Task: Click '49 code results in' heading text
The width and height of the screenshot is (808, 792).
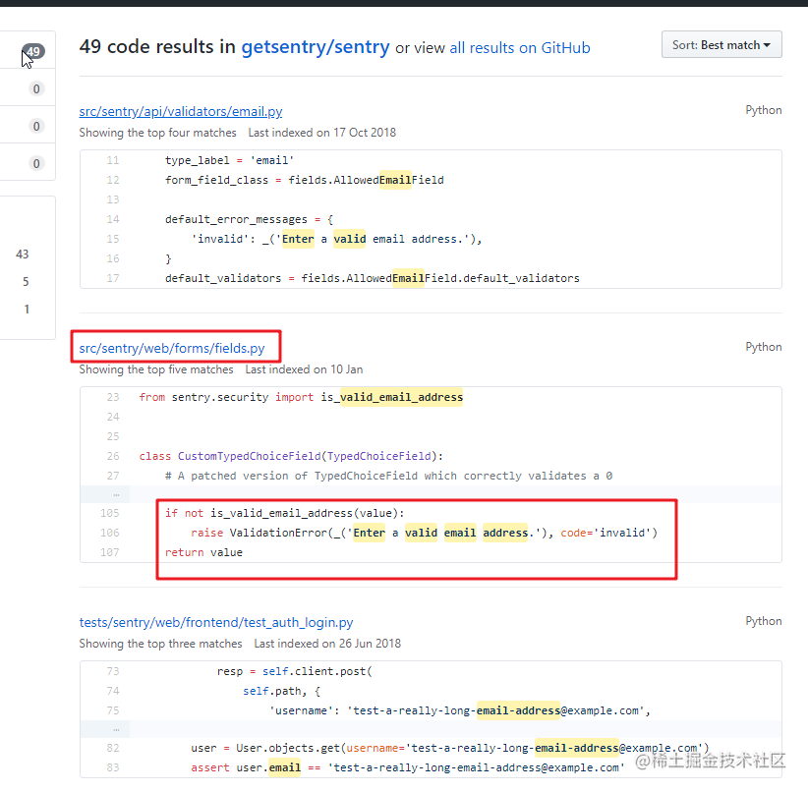Action: (157, 47)
